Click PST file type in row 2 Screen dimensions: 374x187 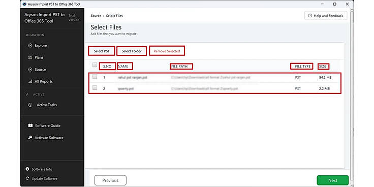[x=298, y=88]
